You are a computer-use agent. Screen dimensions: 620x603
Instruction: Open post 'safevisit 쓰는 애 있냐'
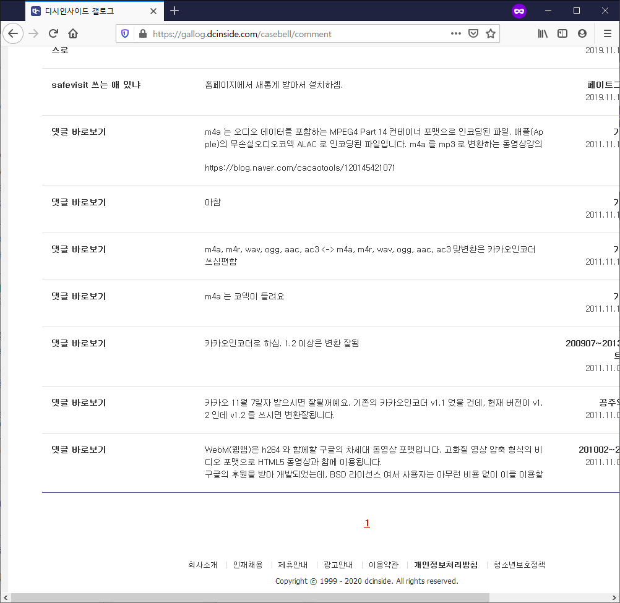click(x=96, y=85)
